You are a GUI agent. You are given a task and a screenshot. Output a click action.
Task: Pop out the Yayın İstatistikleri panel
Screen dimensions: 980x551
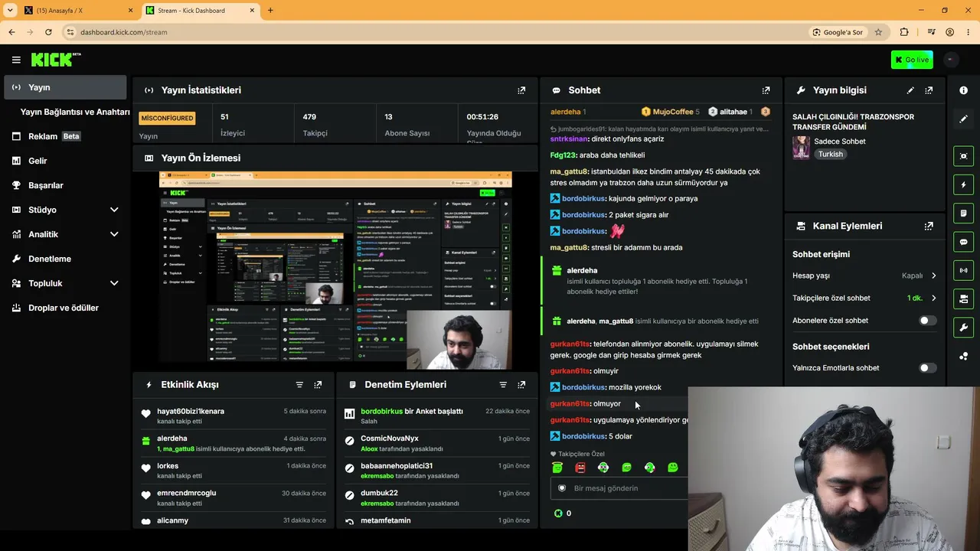[521, 90]
